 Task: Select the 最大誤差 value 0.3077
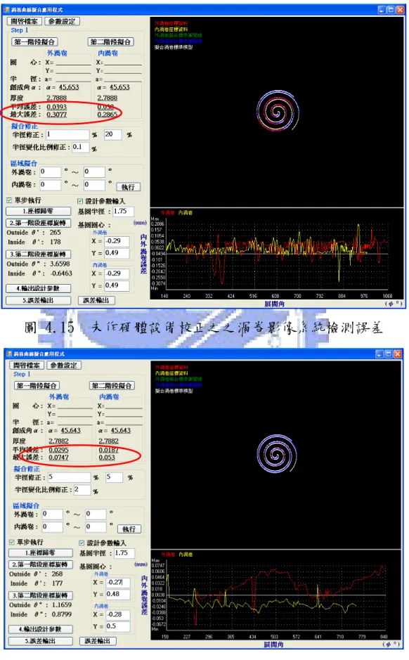pos(57,115)
